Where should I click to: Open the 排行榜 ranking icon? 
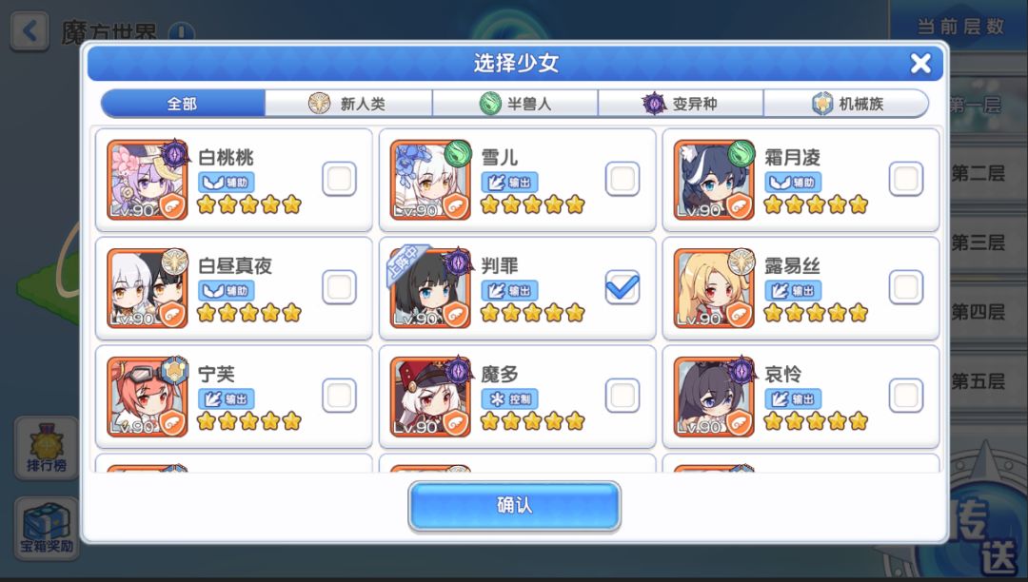[46, 449]
